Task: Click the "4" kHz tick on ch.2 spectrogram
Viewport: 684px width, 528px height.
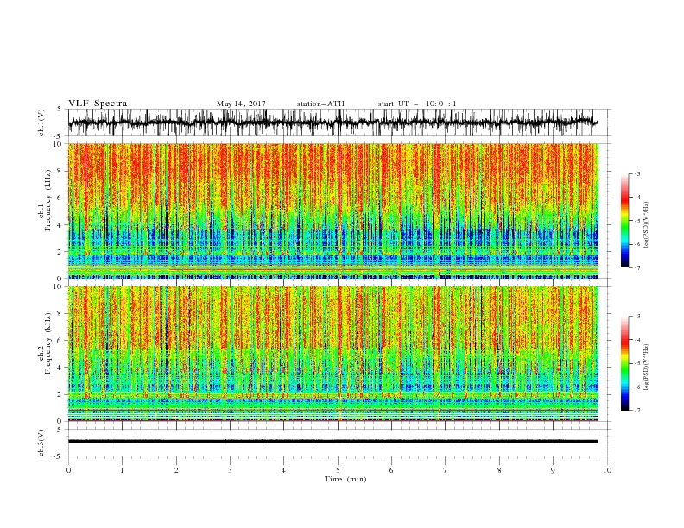Action: click(x=61, y=368)
